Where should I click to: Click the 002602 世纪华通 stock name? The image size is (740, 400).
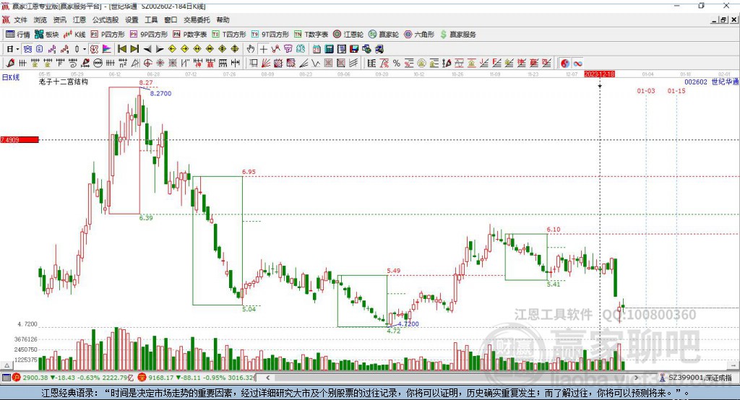pyautogui.click(x=711, y=82)
